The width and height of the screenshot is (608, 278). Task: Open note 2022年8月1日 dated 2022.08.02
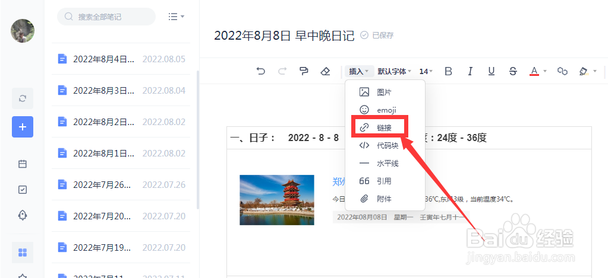click(x=121, y=153)
